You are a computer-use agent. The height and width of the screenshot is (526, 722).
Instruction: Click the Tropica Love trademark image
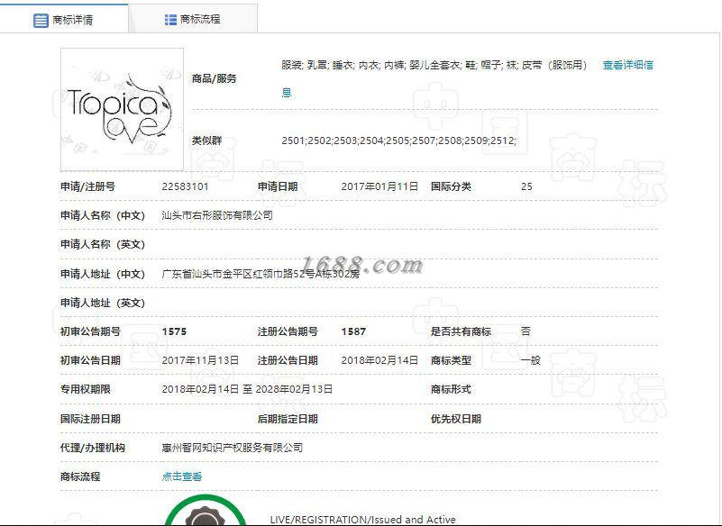pyautogui.click(x=122, y=109)
